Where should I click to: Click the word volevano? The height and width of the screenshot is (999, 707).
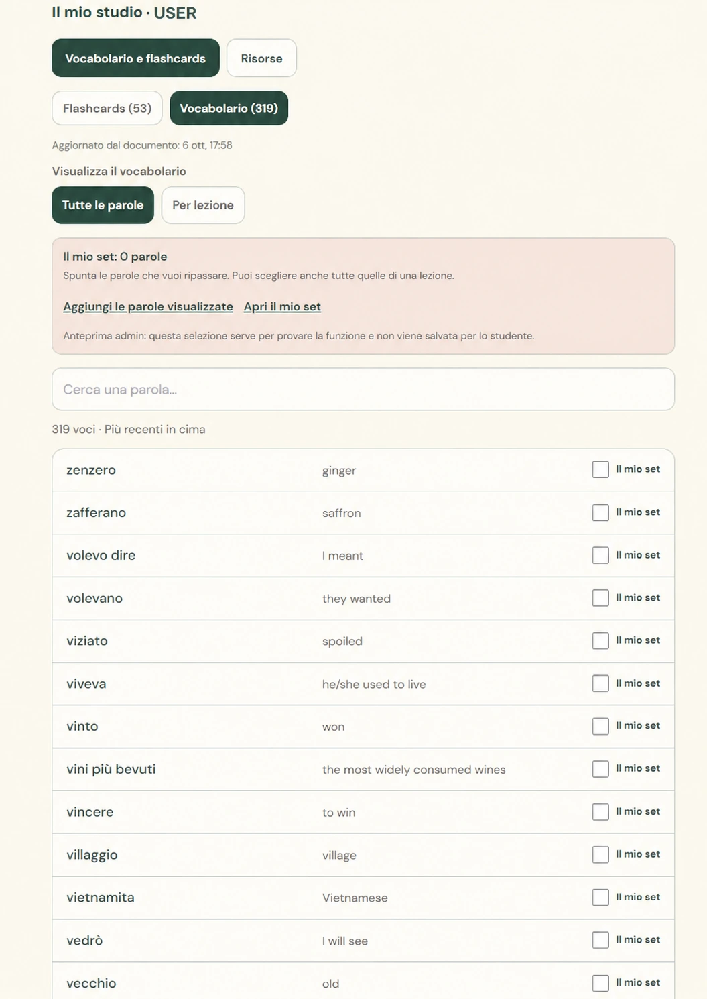pyautogui.click(x=94, y=598)
